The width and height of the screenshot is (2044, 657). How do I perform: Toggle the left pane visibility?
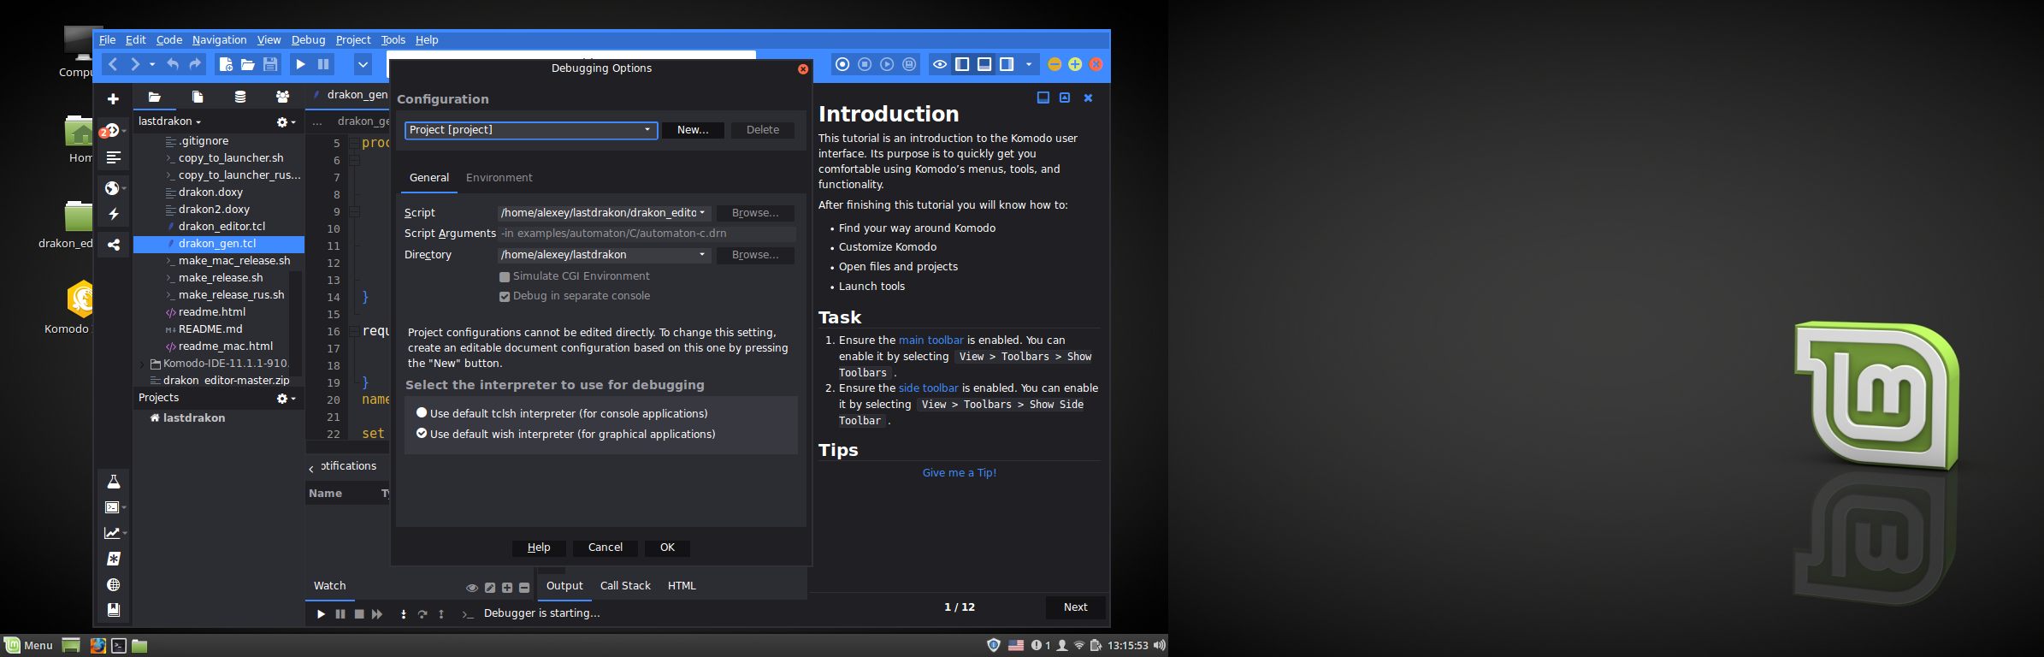(962, 64)
